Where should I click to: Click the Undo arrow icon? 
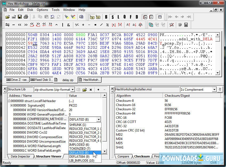coord(53,17)
